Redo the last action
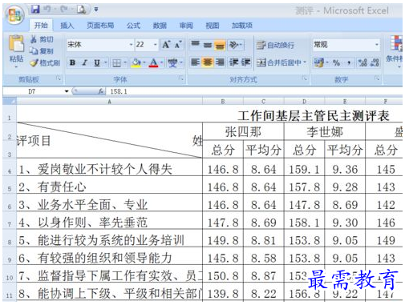Image resolution: width=405 pixels, height=305 pixels. 63,10
